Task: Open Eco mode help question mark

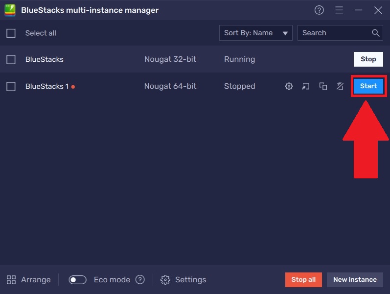Action: click(x=140, y=280)
